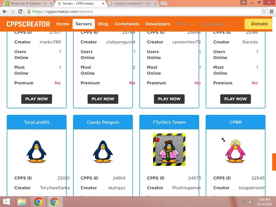Switch to Whats My IP Address tab

click(28, 3)
